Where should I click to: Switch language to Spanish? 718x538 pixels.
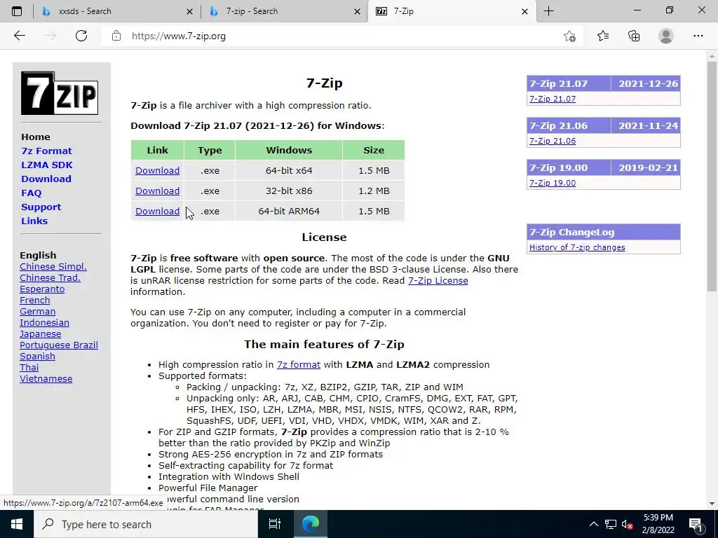38,357
